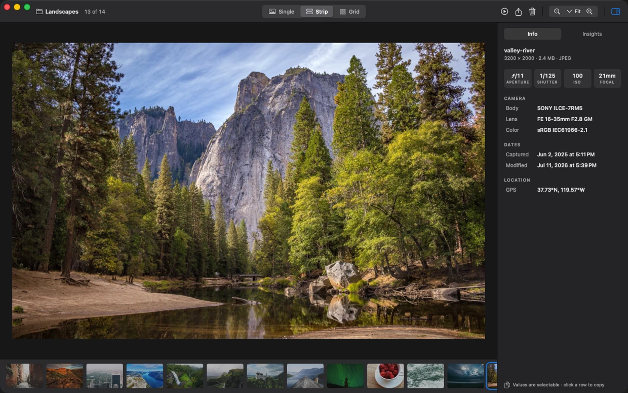Select the bowl of berries thumbnail

pyautogui.click(x=385, y=376)
